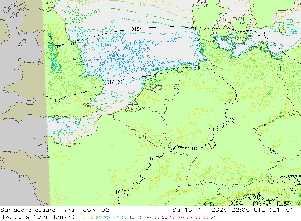Select the red 80 value in legend
This screenshot has height=221, width=301.
[197, 217]
